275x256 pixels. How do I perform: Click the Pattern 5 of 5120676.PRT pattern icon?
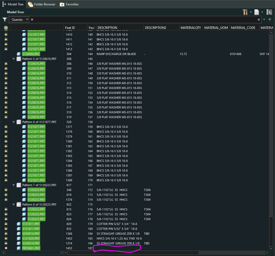click(x=19, y=59)
